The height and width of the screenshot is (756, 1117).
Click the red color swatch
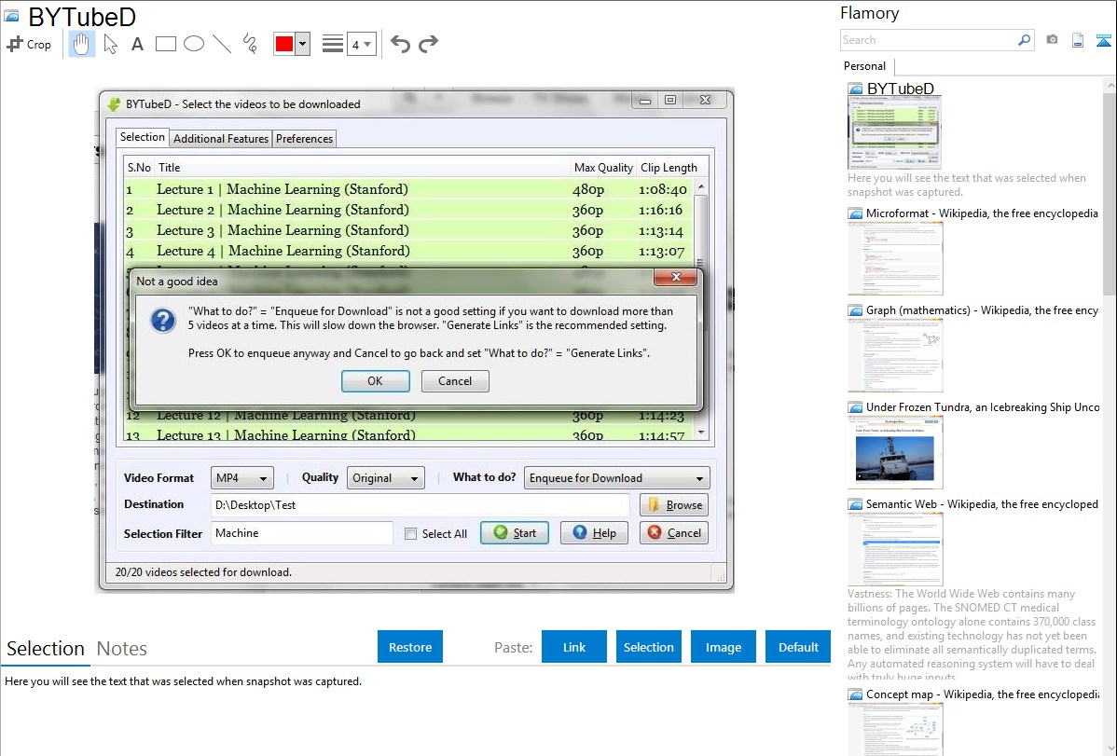click(284, 44)
